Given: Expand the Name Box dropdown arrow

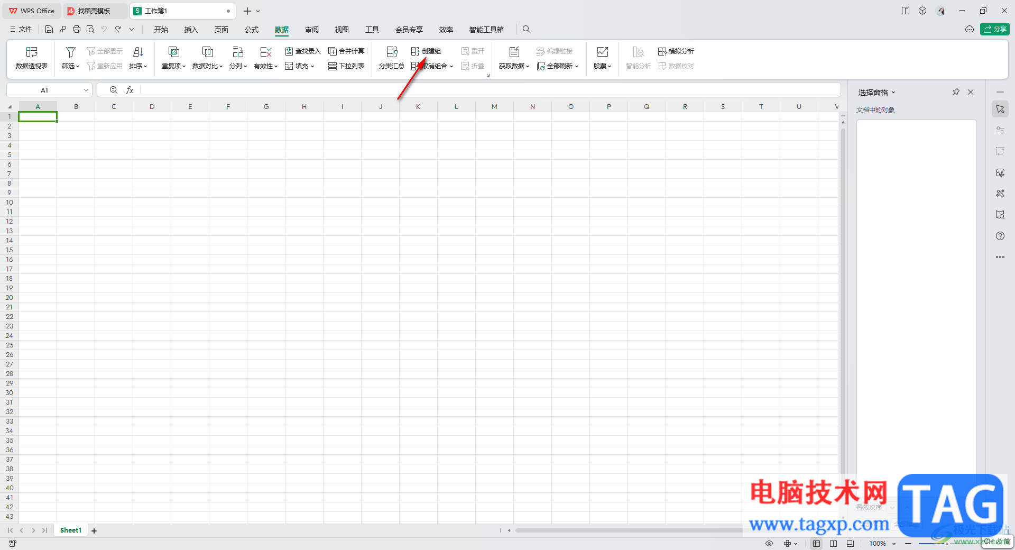Looking at the screenshot, I should (86, 90).
